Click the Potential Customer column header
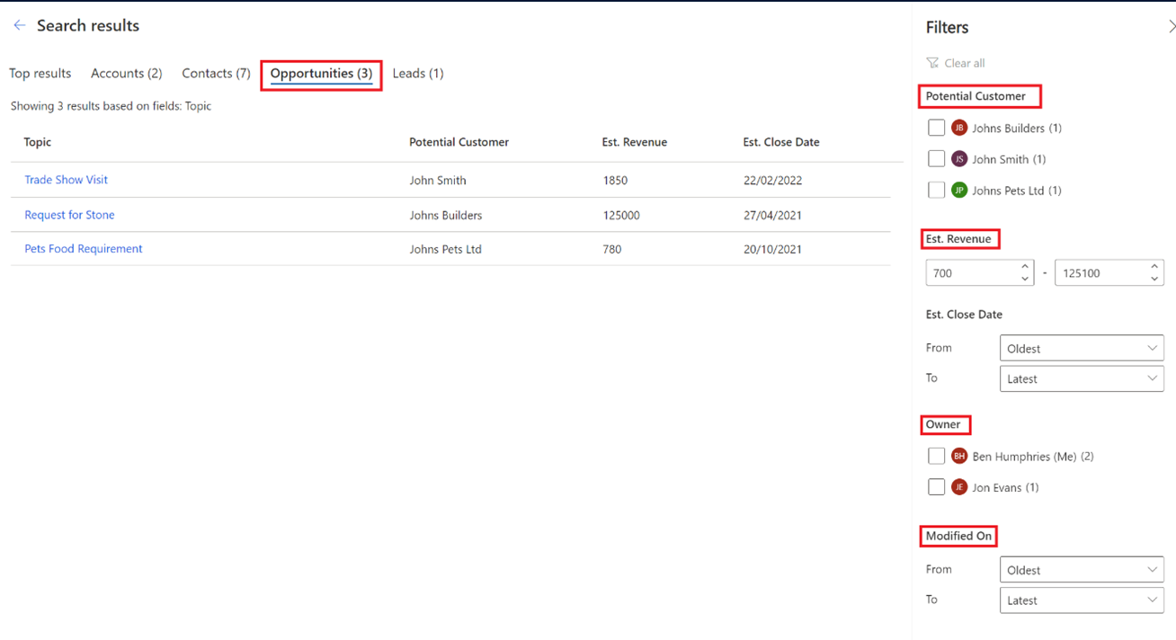 pyautogui.click(x=459, y=142)
